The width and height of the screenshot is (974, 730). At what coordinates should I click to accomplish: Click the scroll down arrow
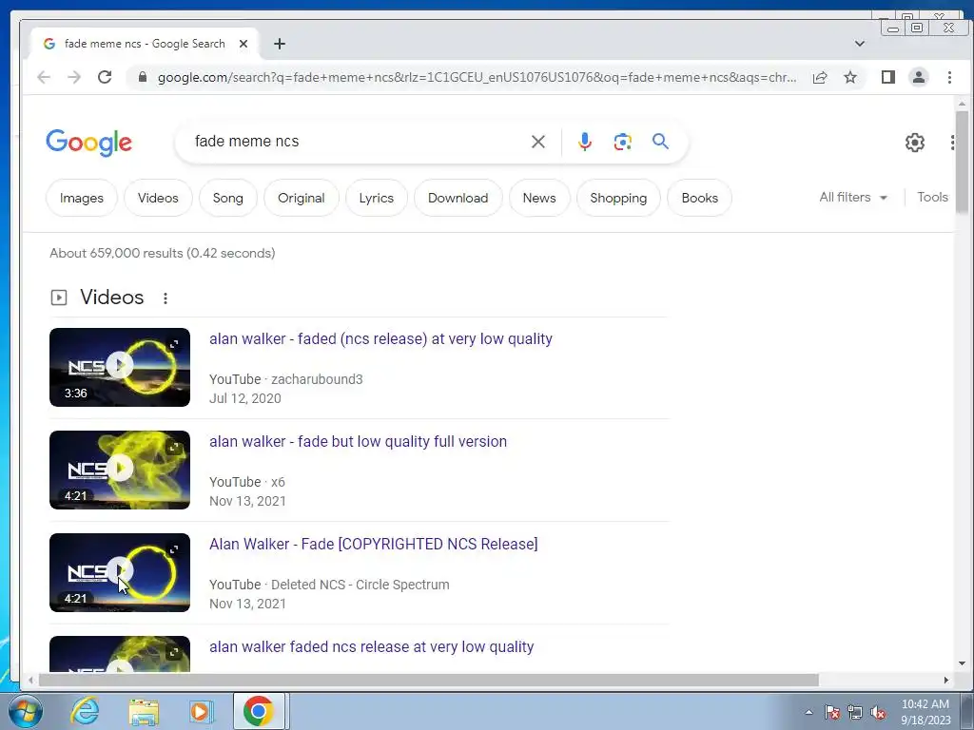pyautogui.click(x=963, y=663)
